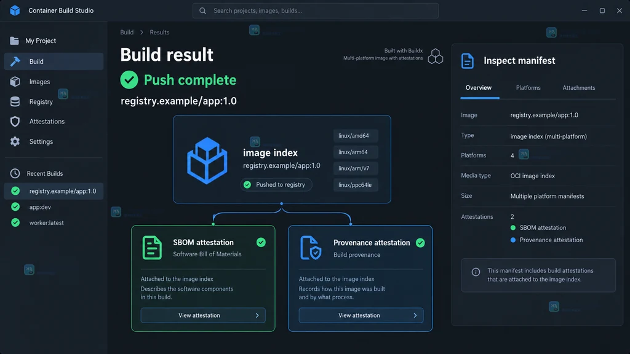Click the breadcrumb chevron separator
630x354 pixels.
click(x=142, y=33)
